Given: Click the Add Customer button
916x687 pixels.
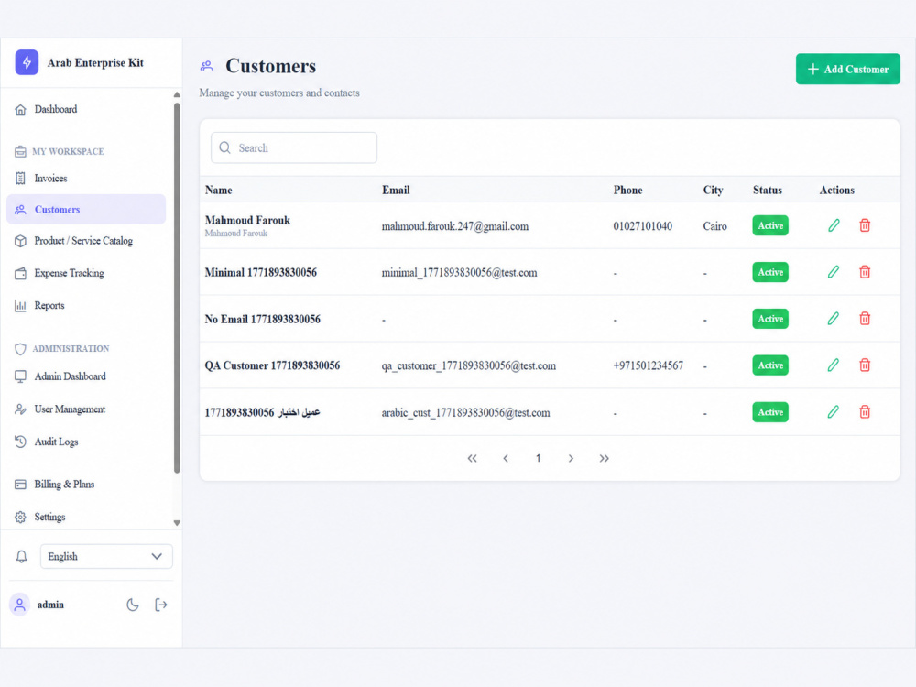Looking at the screenshot, I should [847, 69].
